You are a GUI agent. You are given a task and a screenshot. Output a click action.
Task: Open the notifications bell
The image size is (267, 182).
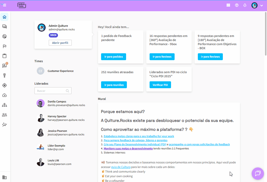point(245,5)
